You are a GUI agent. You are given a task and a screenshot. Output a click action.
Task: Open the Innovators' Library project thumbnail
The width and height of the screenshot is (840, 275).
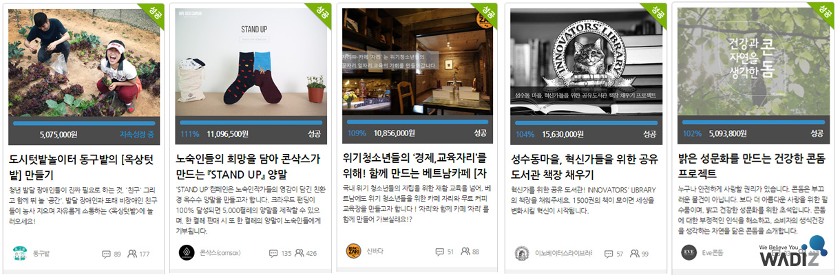(587, 63)
